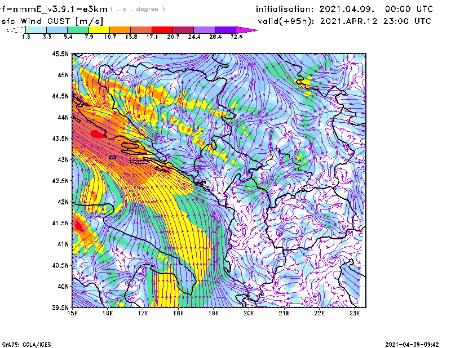451x348 pixels.
Task: Click the violet 28.4–32.6 legend swatch
Action: click(225, 30)
